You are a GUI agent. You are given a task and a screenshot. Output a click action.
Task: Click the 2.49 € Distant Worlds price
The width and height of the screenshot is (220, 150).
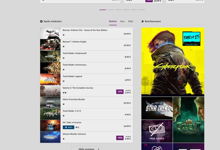(128, 139)
